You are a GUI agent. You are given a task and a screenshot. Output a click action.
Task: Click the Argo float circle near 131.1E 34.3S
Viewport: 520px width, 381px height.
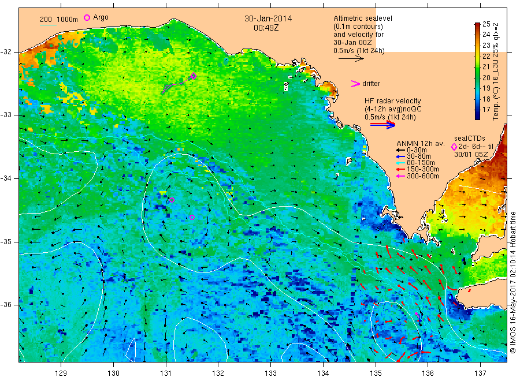click(x=172, y=200)
